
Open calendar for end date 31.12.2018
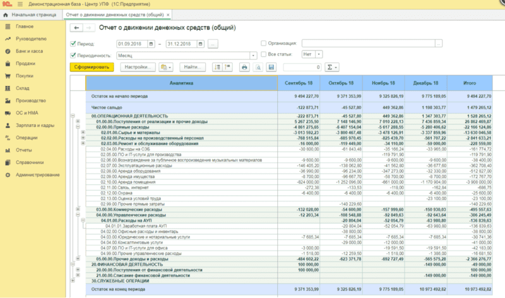200,44
